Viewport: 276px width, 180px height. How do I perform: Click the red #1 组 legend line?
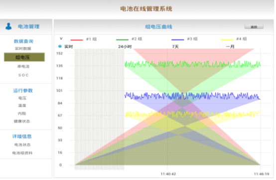(x=77, y=40)
